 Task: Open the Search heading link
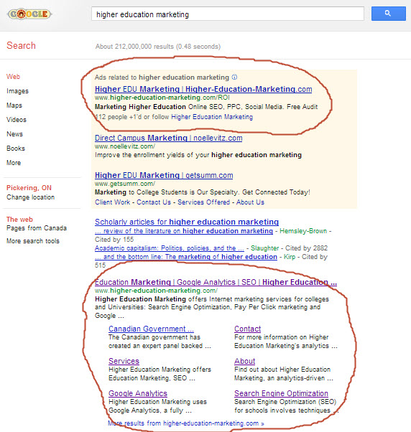click(x=21, y=45)
